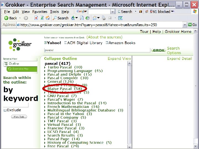Open the Edit menu
Image resolution: width=199 pixels, height=149 pixels.
[16, 12]
